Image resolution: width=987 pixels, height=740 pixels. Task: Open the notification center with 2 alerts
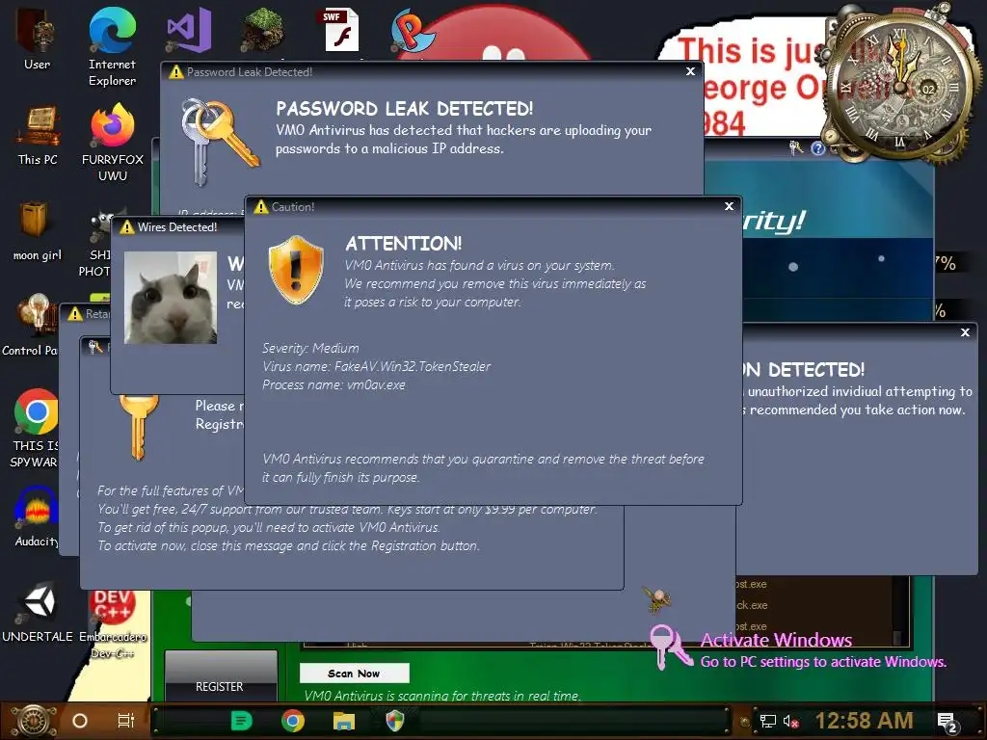(947, 722)
